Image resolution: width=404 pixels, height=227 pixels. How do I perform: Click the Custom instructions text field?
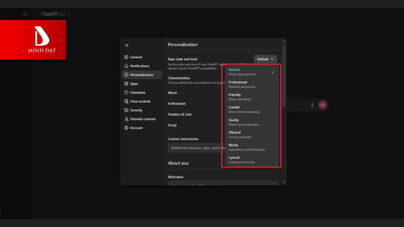[195, 148]
